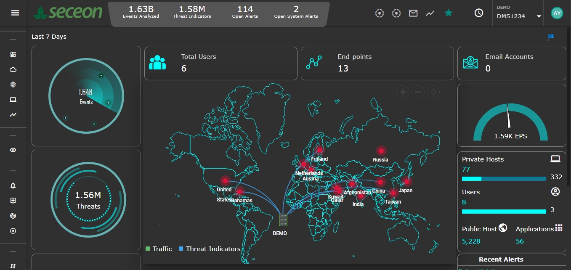This screenshot has height=270, width=571.
Task: Select the dashed circle icon in sidebar
Action: pos(13,231)
